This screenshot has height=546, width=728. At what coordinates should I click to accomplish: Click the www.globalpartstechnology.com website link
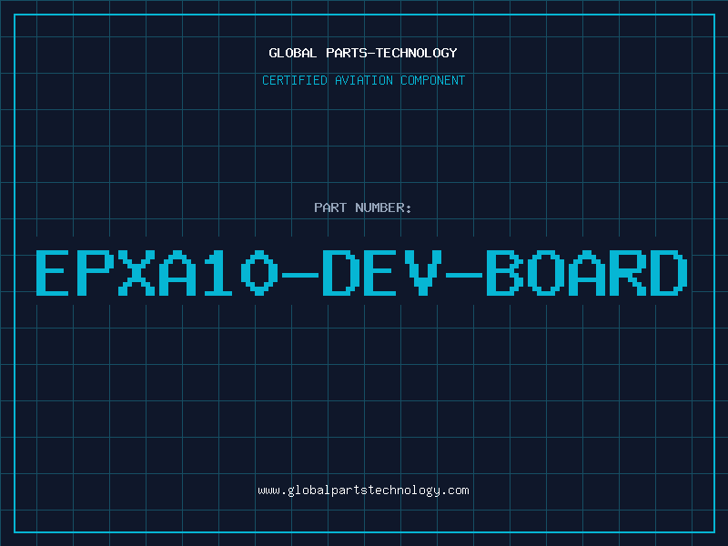pyautogui.click(x=363, y=490)
